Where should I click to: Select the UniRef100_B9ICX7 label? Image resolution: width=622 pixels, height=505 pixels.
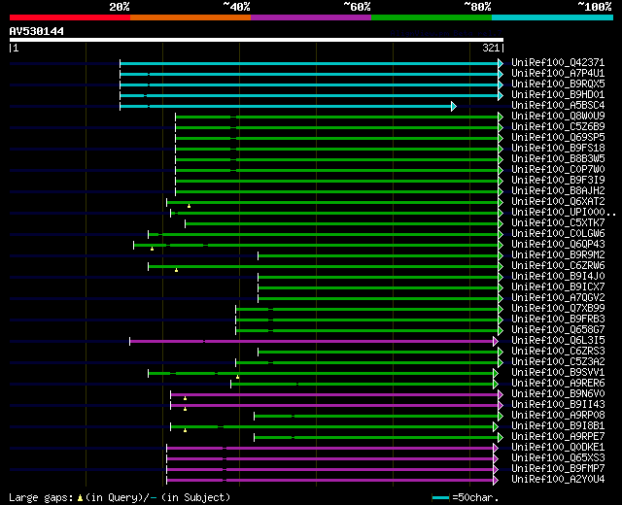point(558,287)
